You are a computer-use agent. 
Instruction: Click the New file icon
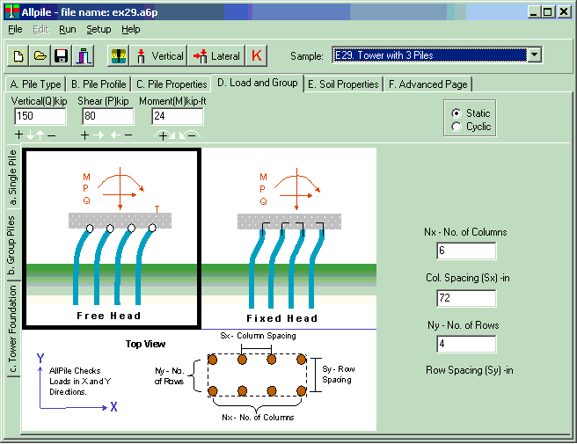[x=18, y=56]
